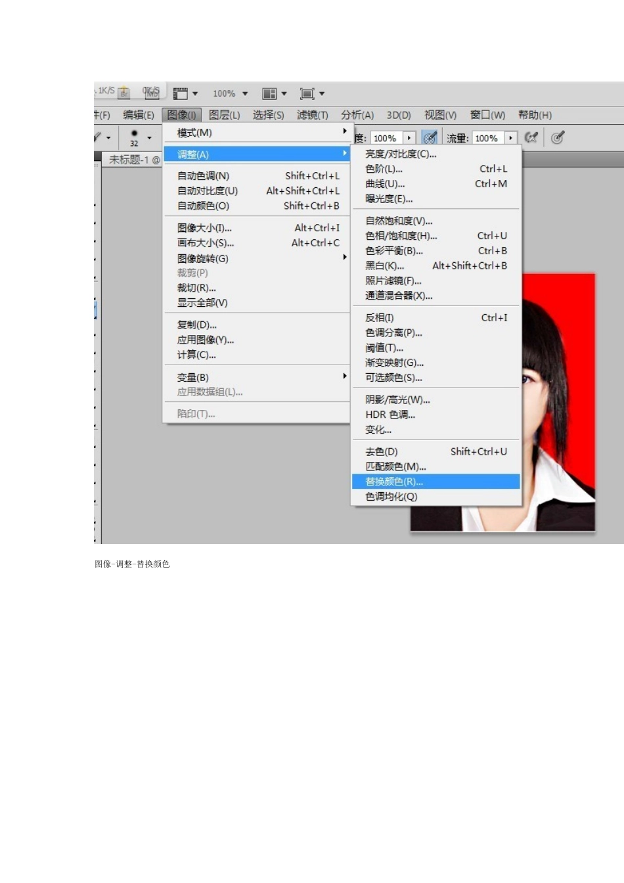Choose 色阶(L)...
This screenshot has height=883, width=624.
tap(436, 169)
